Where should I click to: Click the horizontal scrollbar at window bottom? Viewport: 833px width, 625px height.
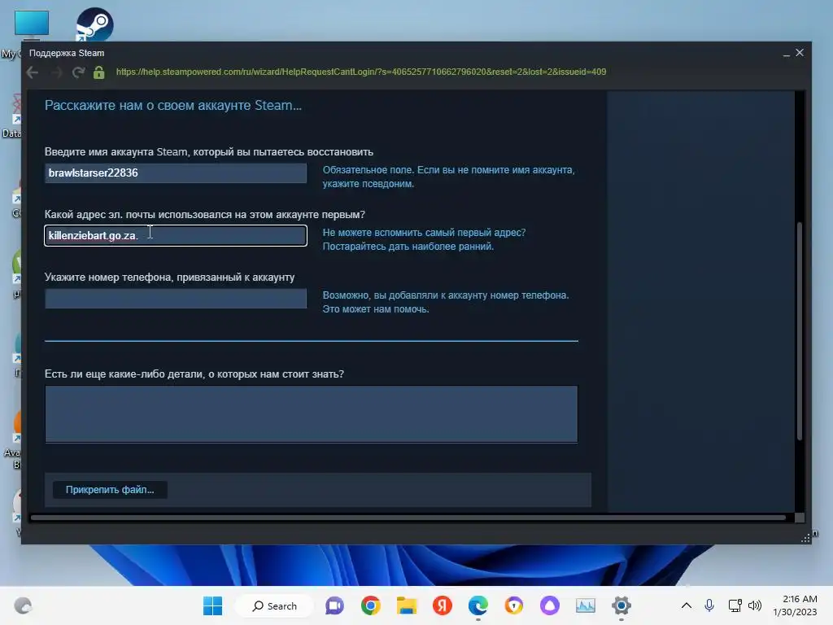pos(408,517)
